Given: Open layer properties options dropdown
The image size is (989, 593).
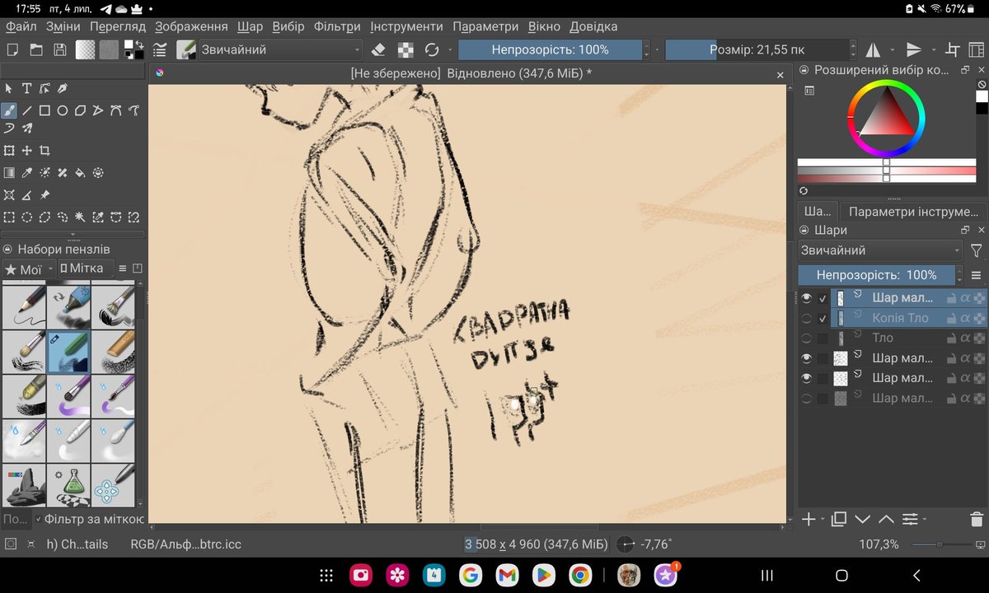Looking at the screenshot, I should point(913,519).
